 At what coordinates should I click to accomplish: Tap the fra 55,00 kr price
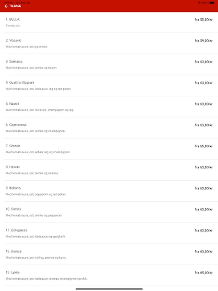pyautogui.click(x=203, y=19)
